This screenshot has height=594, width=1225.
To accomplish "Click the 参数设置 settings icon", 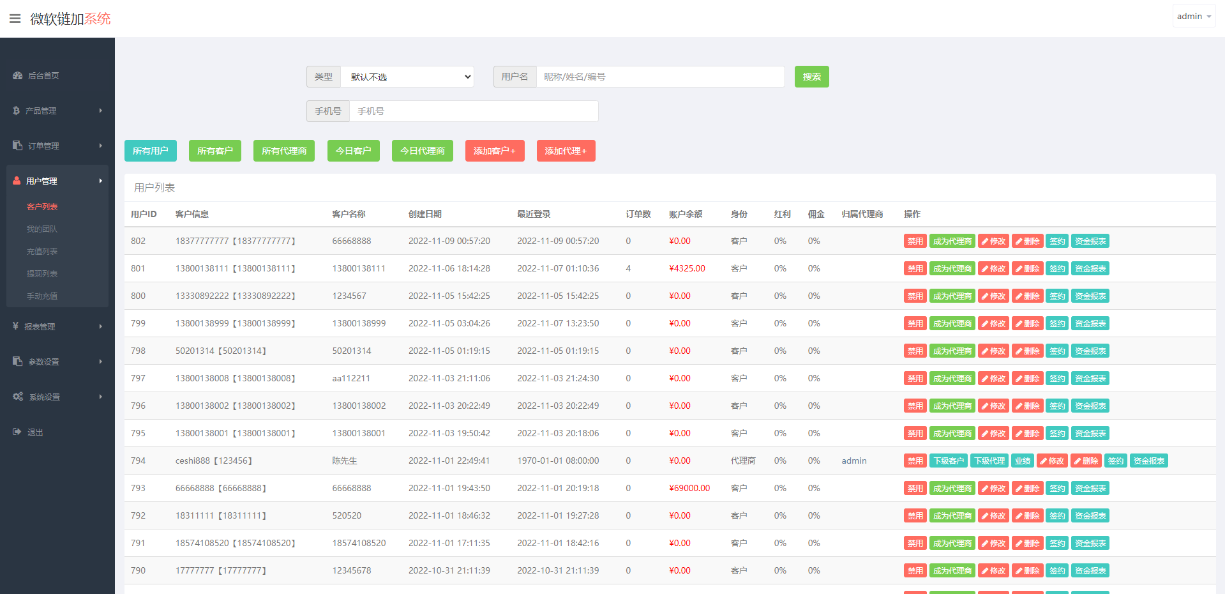I will pyautogui.click(x=17, y=361).
